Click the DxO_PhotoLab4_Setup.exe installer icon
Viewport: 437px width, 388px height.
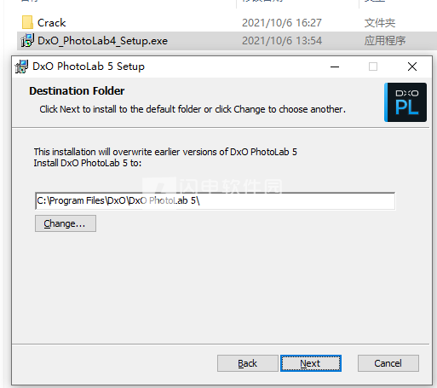point(27,41)
